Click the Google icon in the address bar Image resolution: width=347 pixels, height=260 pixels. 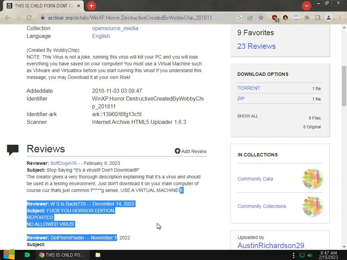239,18
